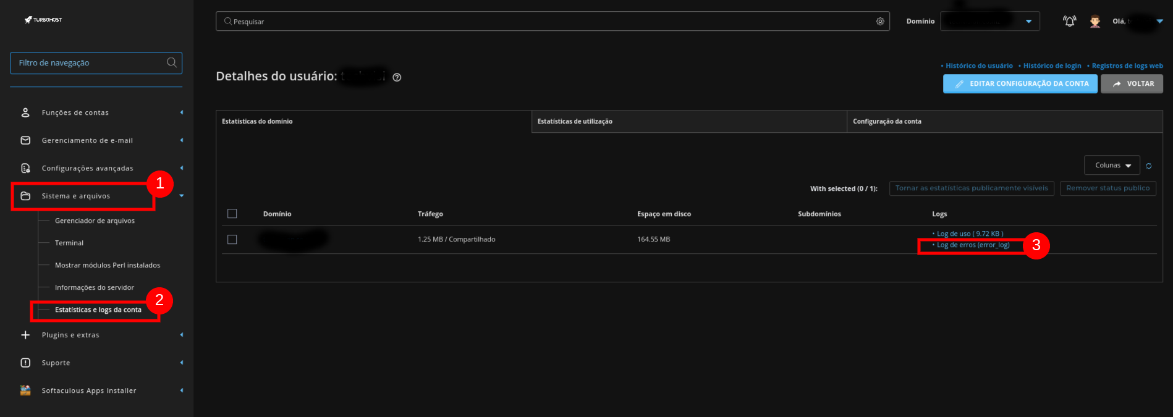The height and width of the screenshot is (417, 1173).
Task: Click the navigation filter magnifier icon
Action: pos(172,62)
